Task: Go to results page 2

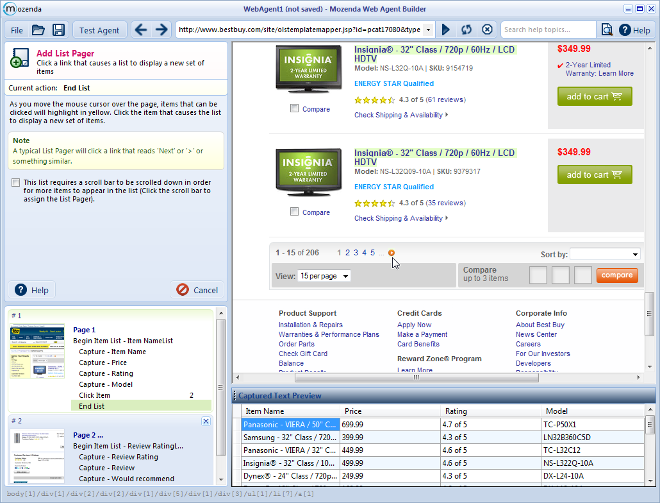Action: [x=347, y=253]
